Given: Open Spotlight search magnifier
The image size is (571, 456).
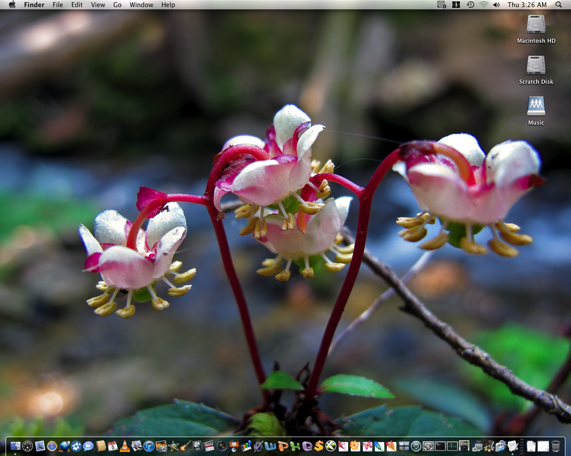Looking at the screenshot, I should tap(559, 4).
